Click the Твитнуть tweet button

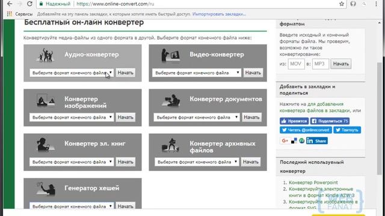click(x=347, y=130)
